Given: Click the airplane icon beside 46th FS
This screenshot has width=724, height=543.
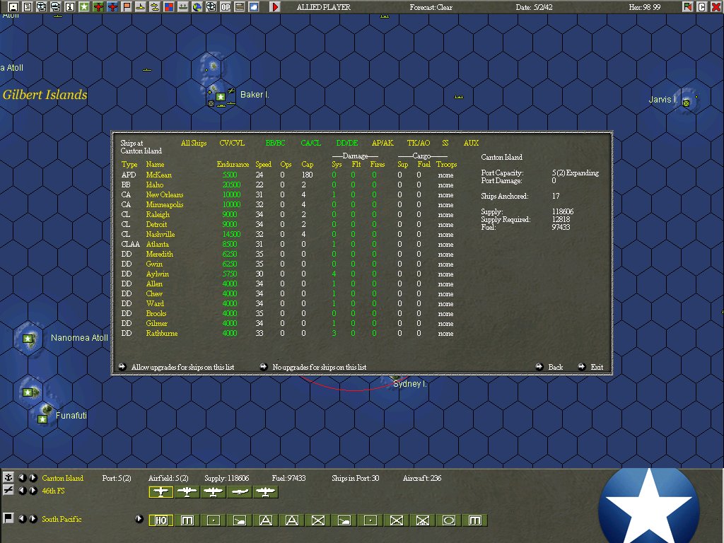Looking at the screenshot, I should coord(8,490).
